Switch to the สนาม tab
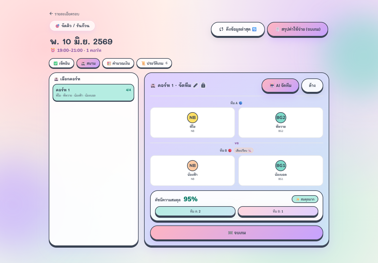Viewport: 378px width, 263px height. click(x=88, y=63)
